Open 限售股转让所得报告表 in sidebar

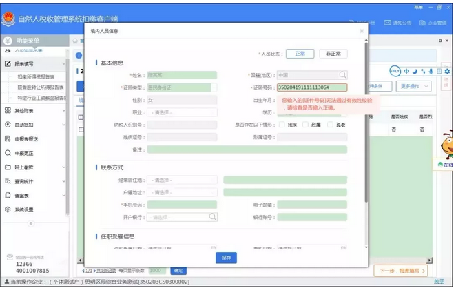[x=41, y=87]
